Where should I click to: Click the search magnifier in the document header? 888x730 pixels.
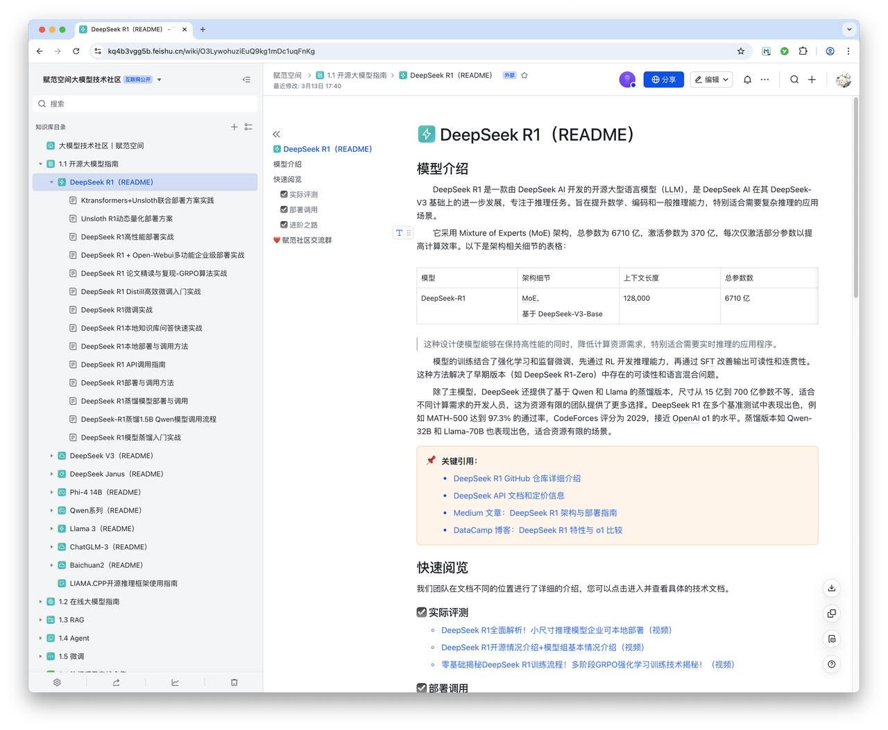794,80
